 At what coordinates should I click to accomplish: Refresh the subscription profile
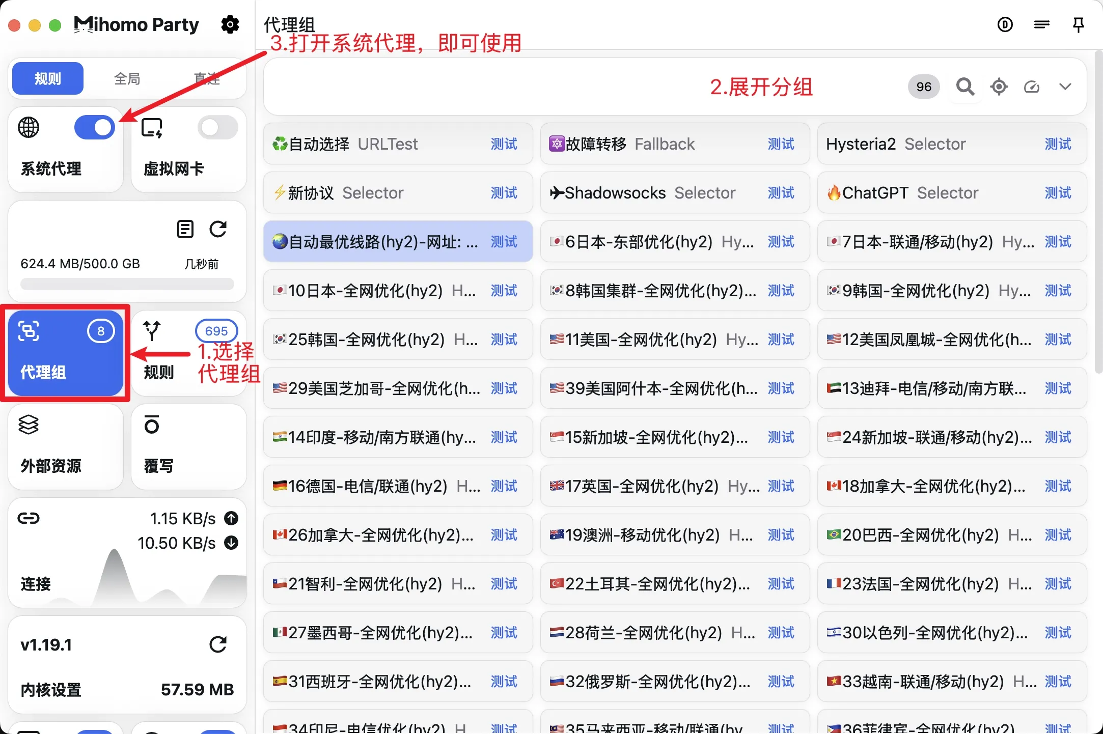coord(218,229)
